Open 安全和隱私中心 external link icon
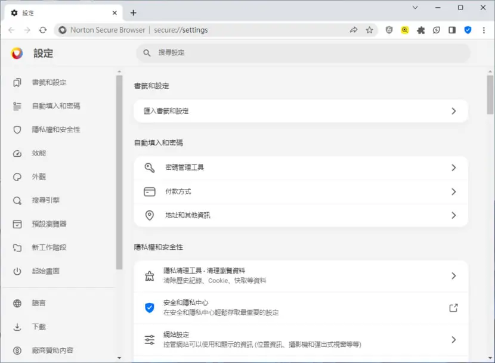Screen dimensions: 495x363 (454, 308)
